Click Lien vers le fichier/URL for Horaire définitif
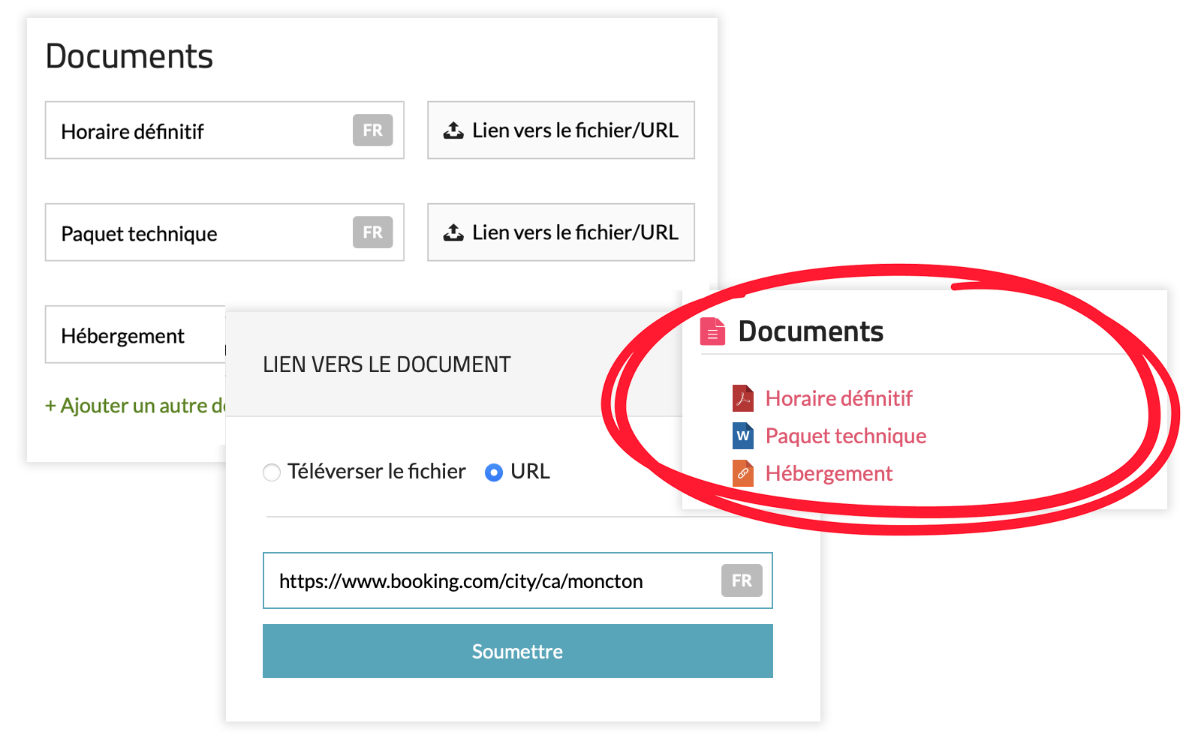This screenshot has height=750, width=1201. tap(561, 130)
